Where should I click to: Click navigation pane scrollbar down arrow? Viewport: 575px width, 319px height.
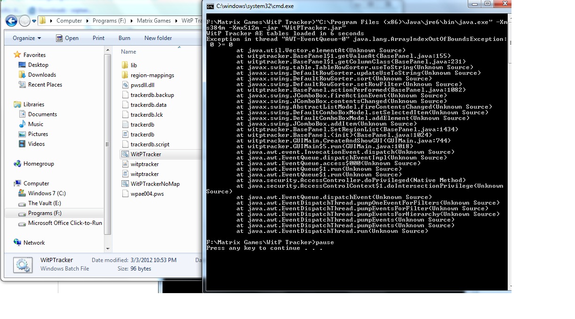click(x=108, y=248)
